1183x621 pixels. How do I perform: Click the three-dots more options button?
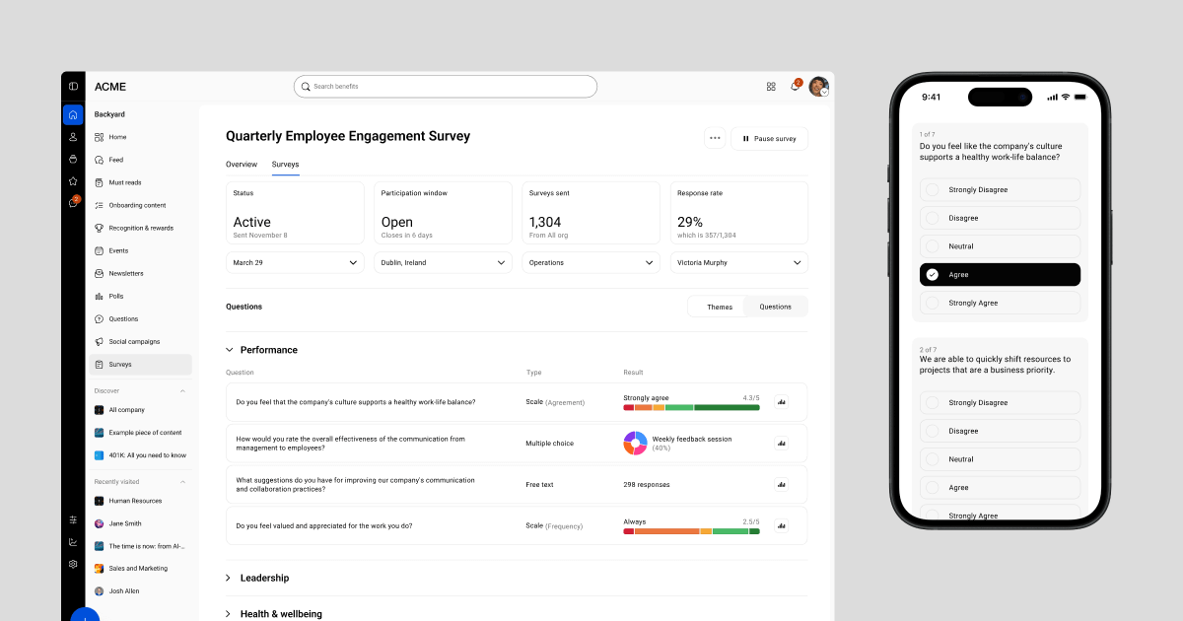click(715, 139)
